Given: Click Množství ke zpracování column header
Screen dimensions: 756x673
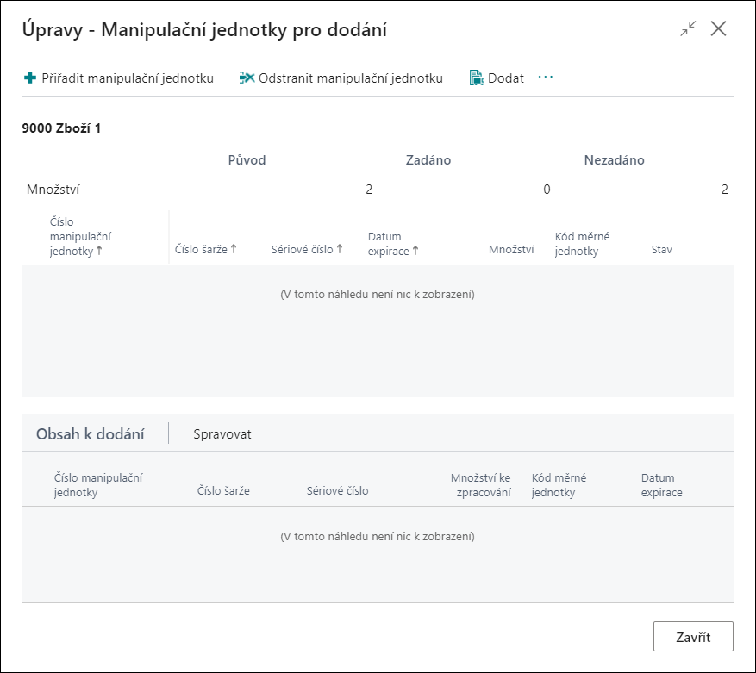Looking at the screenshot, I should coord(481,485).
